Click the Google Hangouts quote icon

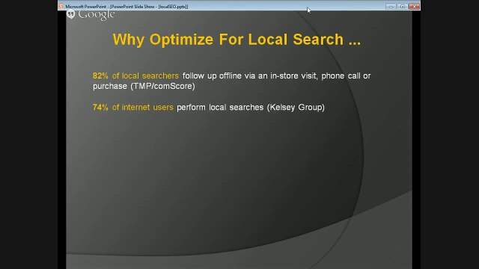pyautogui.click(x=71, y=14)
